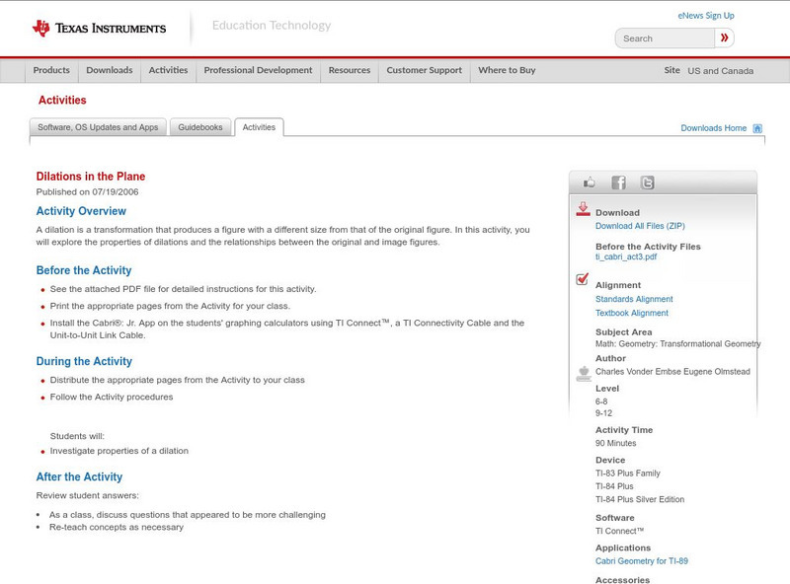
Task: Click the Education Technology header text
Action: coord(271,26)
